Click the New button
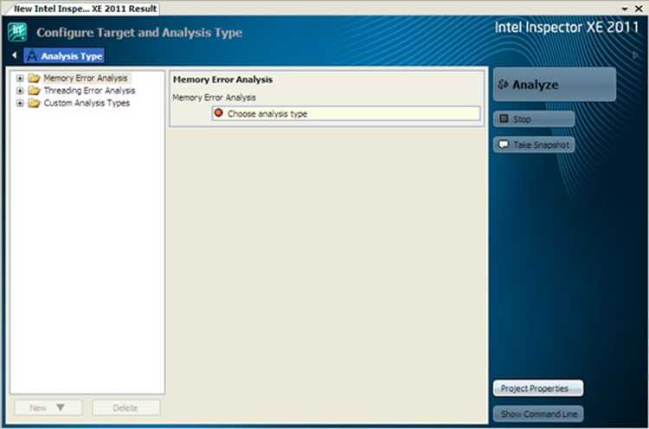This screenshot has height=429, width=649. pos(48,408)
